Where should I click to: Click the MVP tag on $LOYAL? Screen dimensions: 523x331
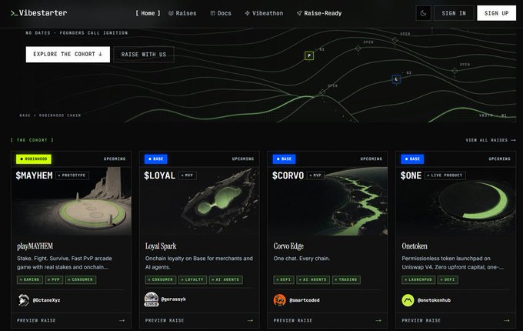[188, 176]
